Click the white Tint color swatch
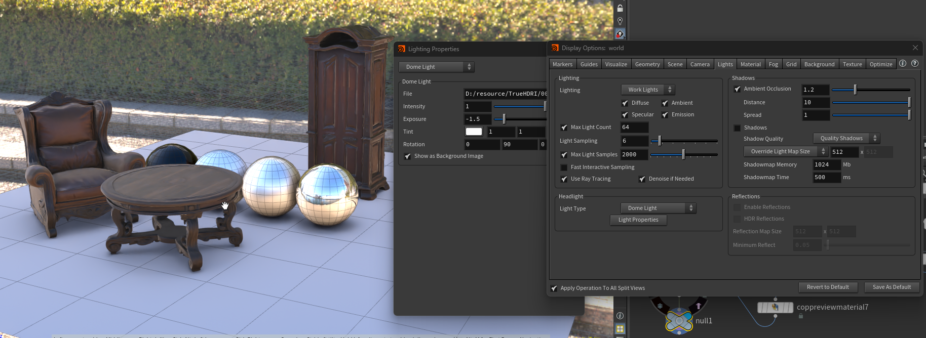The height and width of the screenshot is (338, 926). 474,132
